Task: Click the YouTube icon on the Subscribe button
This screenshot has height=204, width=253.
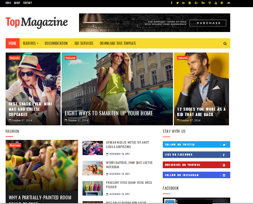Action: point(224,165)
